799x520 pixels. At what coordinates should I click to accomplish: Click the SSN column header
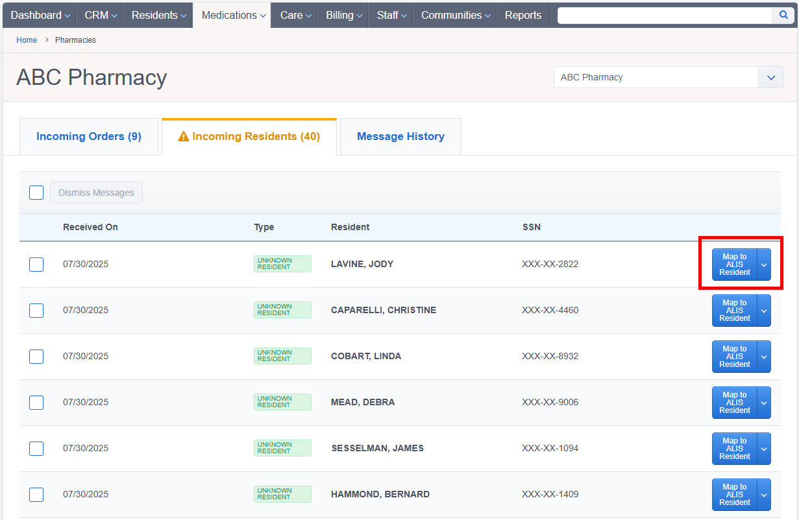coord(532,227)
